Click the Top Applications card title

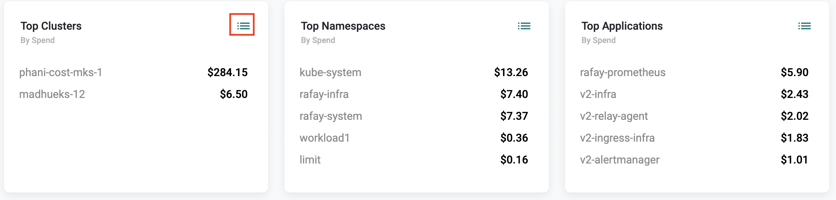(622, 26)
